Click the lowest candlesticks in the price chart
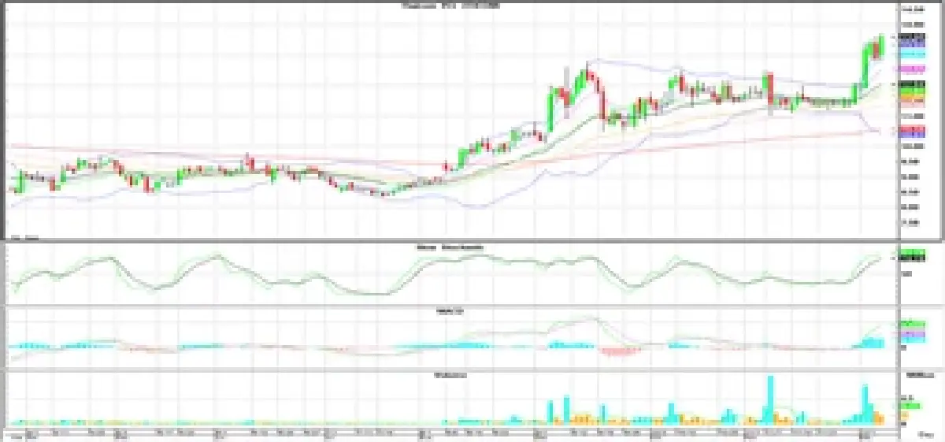Image resolution: width=945 pixels, height=442 pixels. click(384, 193)
